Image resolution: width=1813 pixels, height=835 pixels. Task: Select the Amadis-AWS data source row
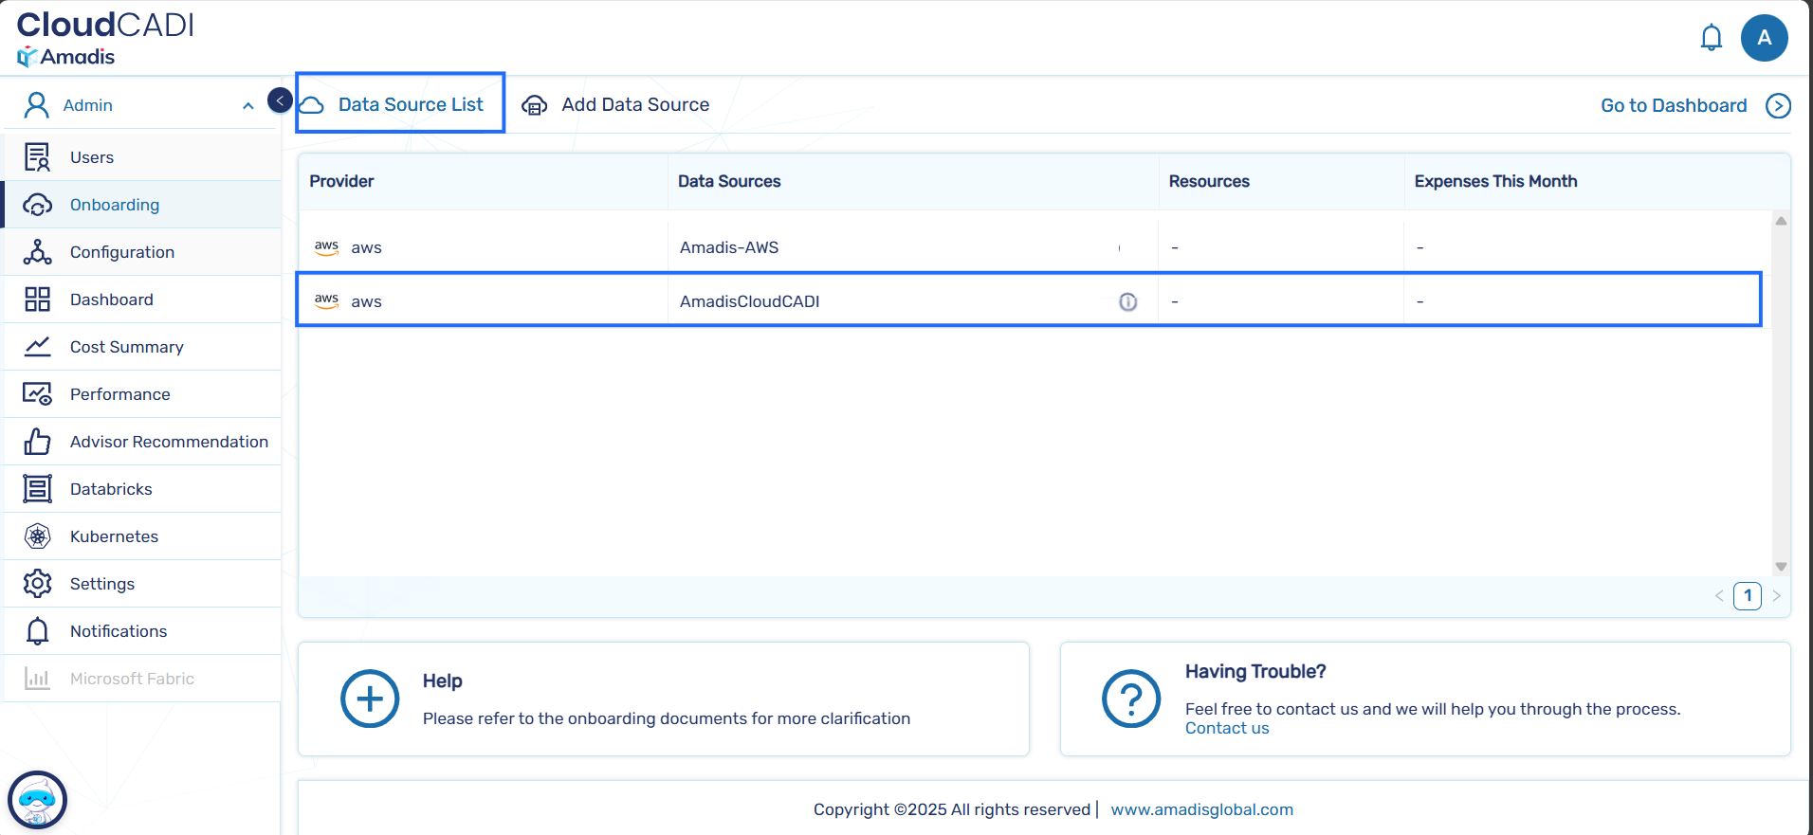[x=728, y=247]
